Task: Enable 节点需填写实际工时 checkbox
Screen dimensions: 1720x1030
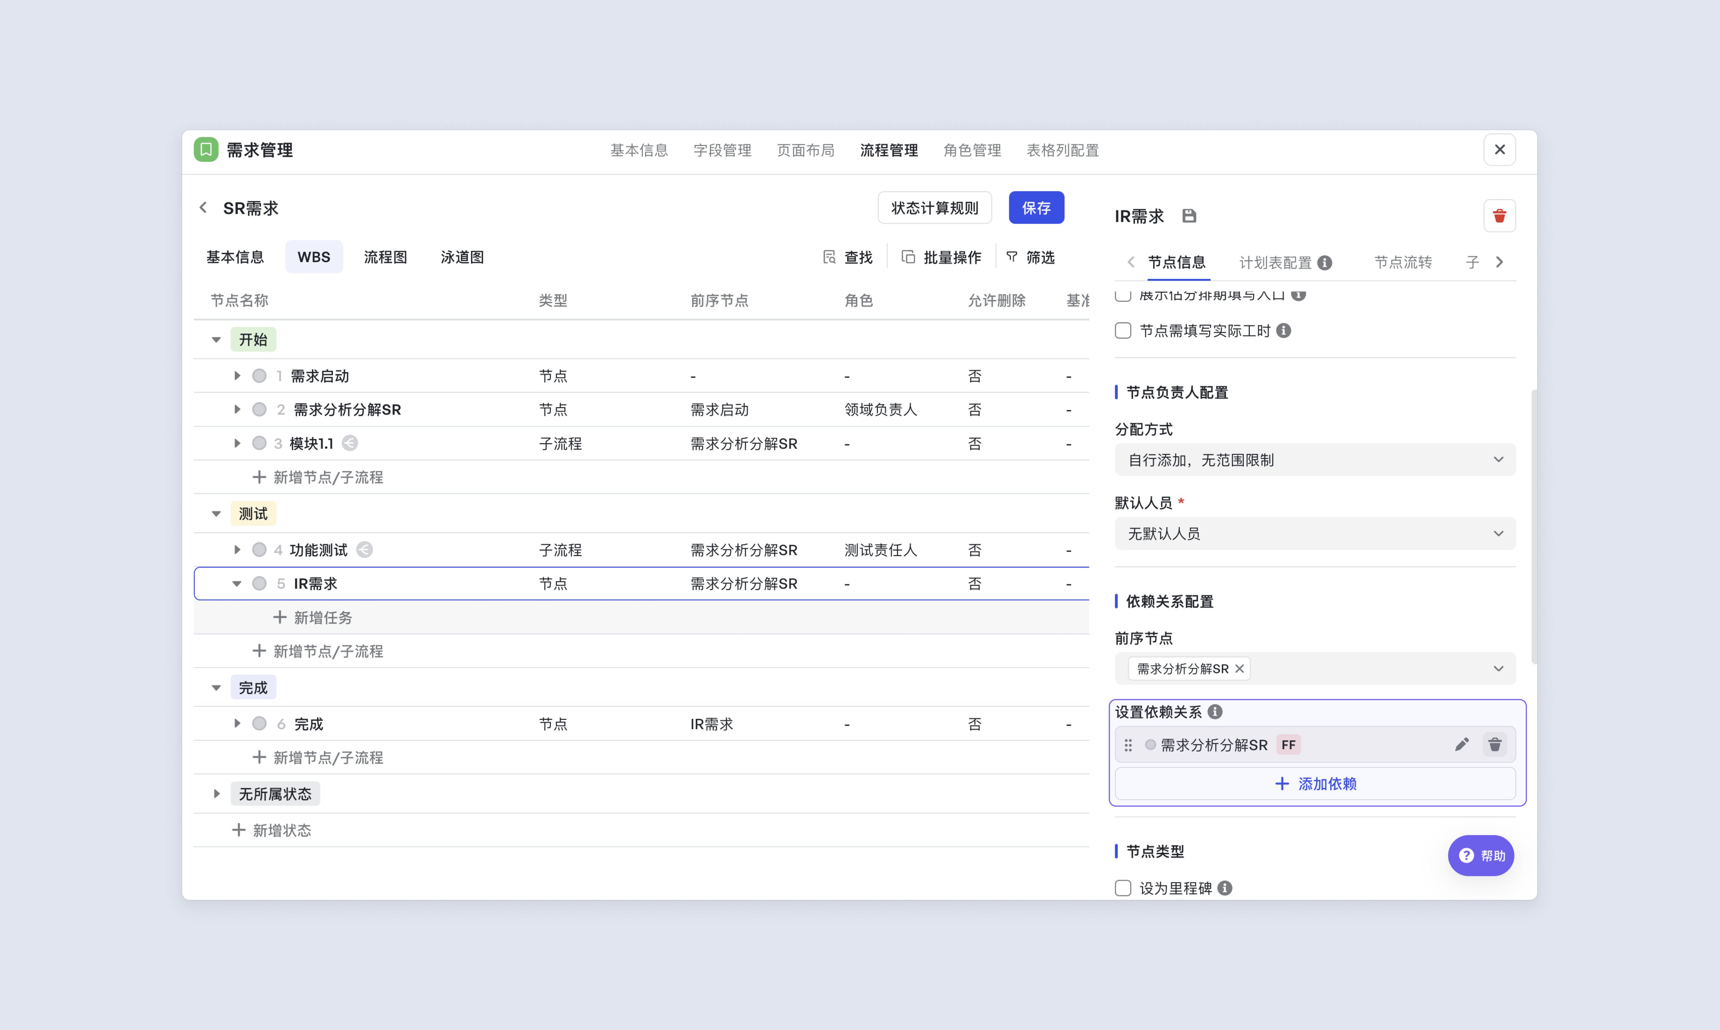Action: 1123,330
